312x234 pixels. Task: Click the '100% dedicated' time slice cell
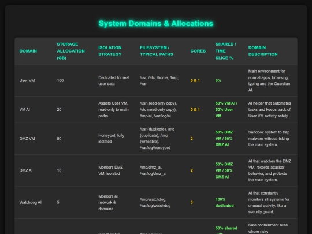pyautogui.click(x=224, y=203)
